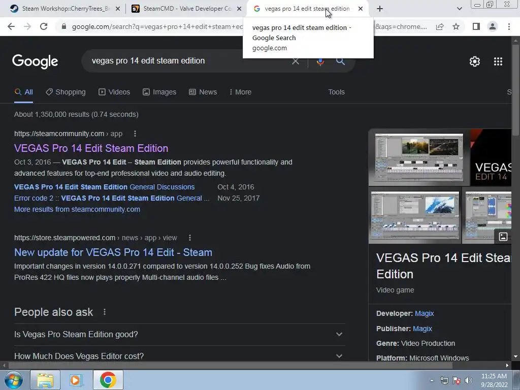
Task: Switch to Videos results
Action: [114, 92]
